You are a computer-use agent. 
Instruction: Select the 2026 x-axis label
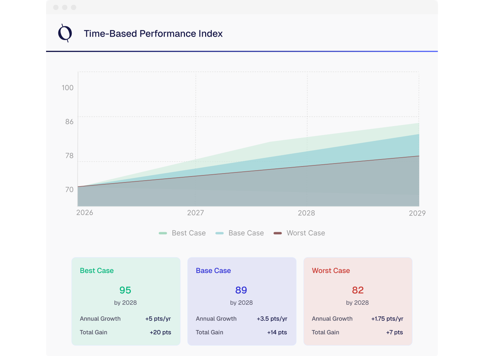[85, 213]
